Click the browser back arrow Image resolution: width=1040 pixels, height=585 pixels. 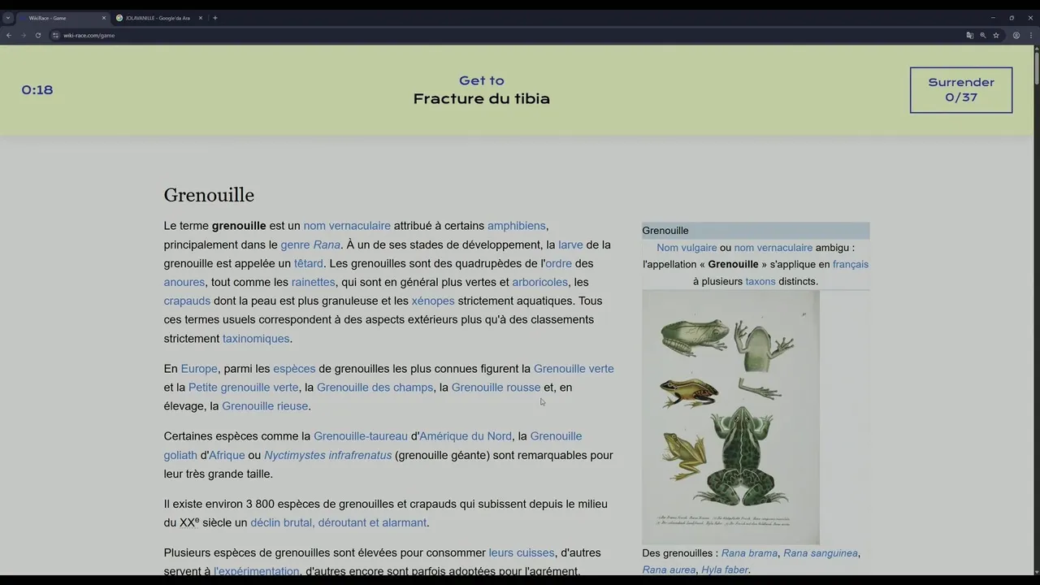(9, 35)
